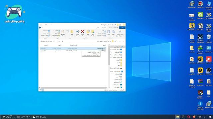Open Firefox from the taskbar

coord(194,117)
